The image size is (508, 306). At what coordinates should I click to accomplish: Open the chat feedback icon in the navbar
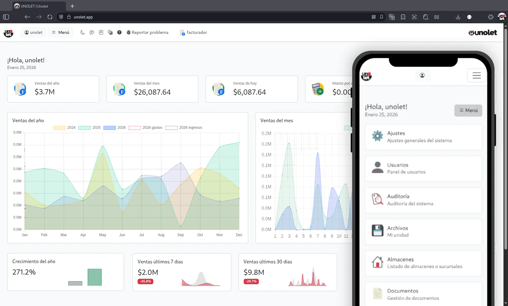[x=92, y=32]
